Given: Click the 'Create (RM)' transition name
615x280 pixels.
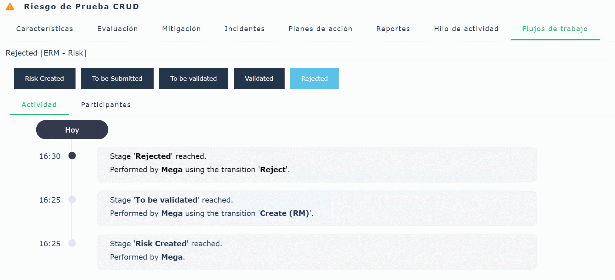Looking at the screenshot, I should [x=285, y=213].
